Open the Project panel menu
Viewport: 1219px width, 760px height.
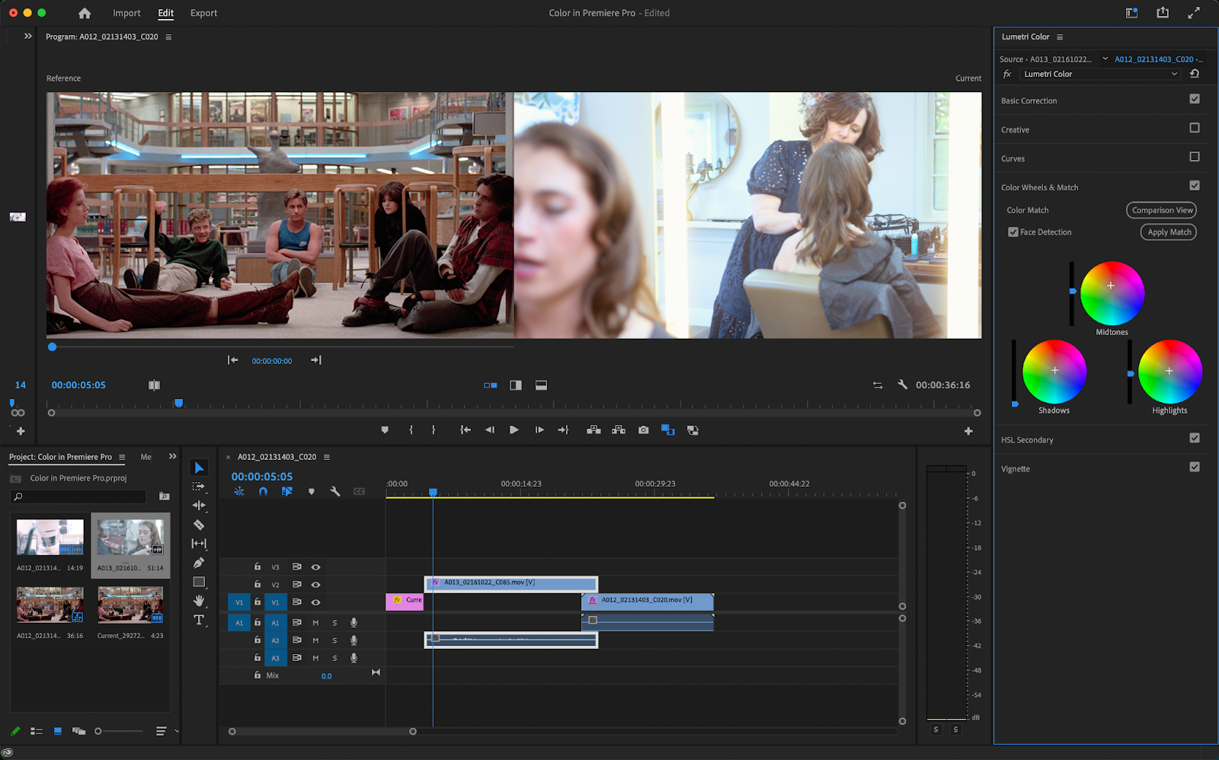point(122,458)
